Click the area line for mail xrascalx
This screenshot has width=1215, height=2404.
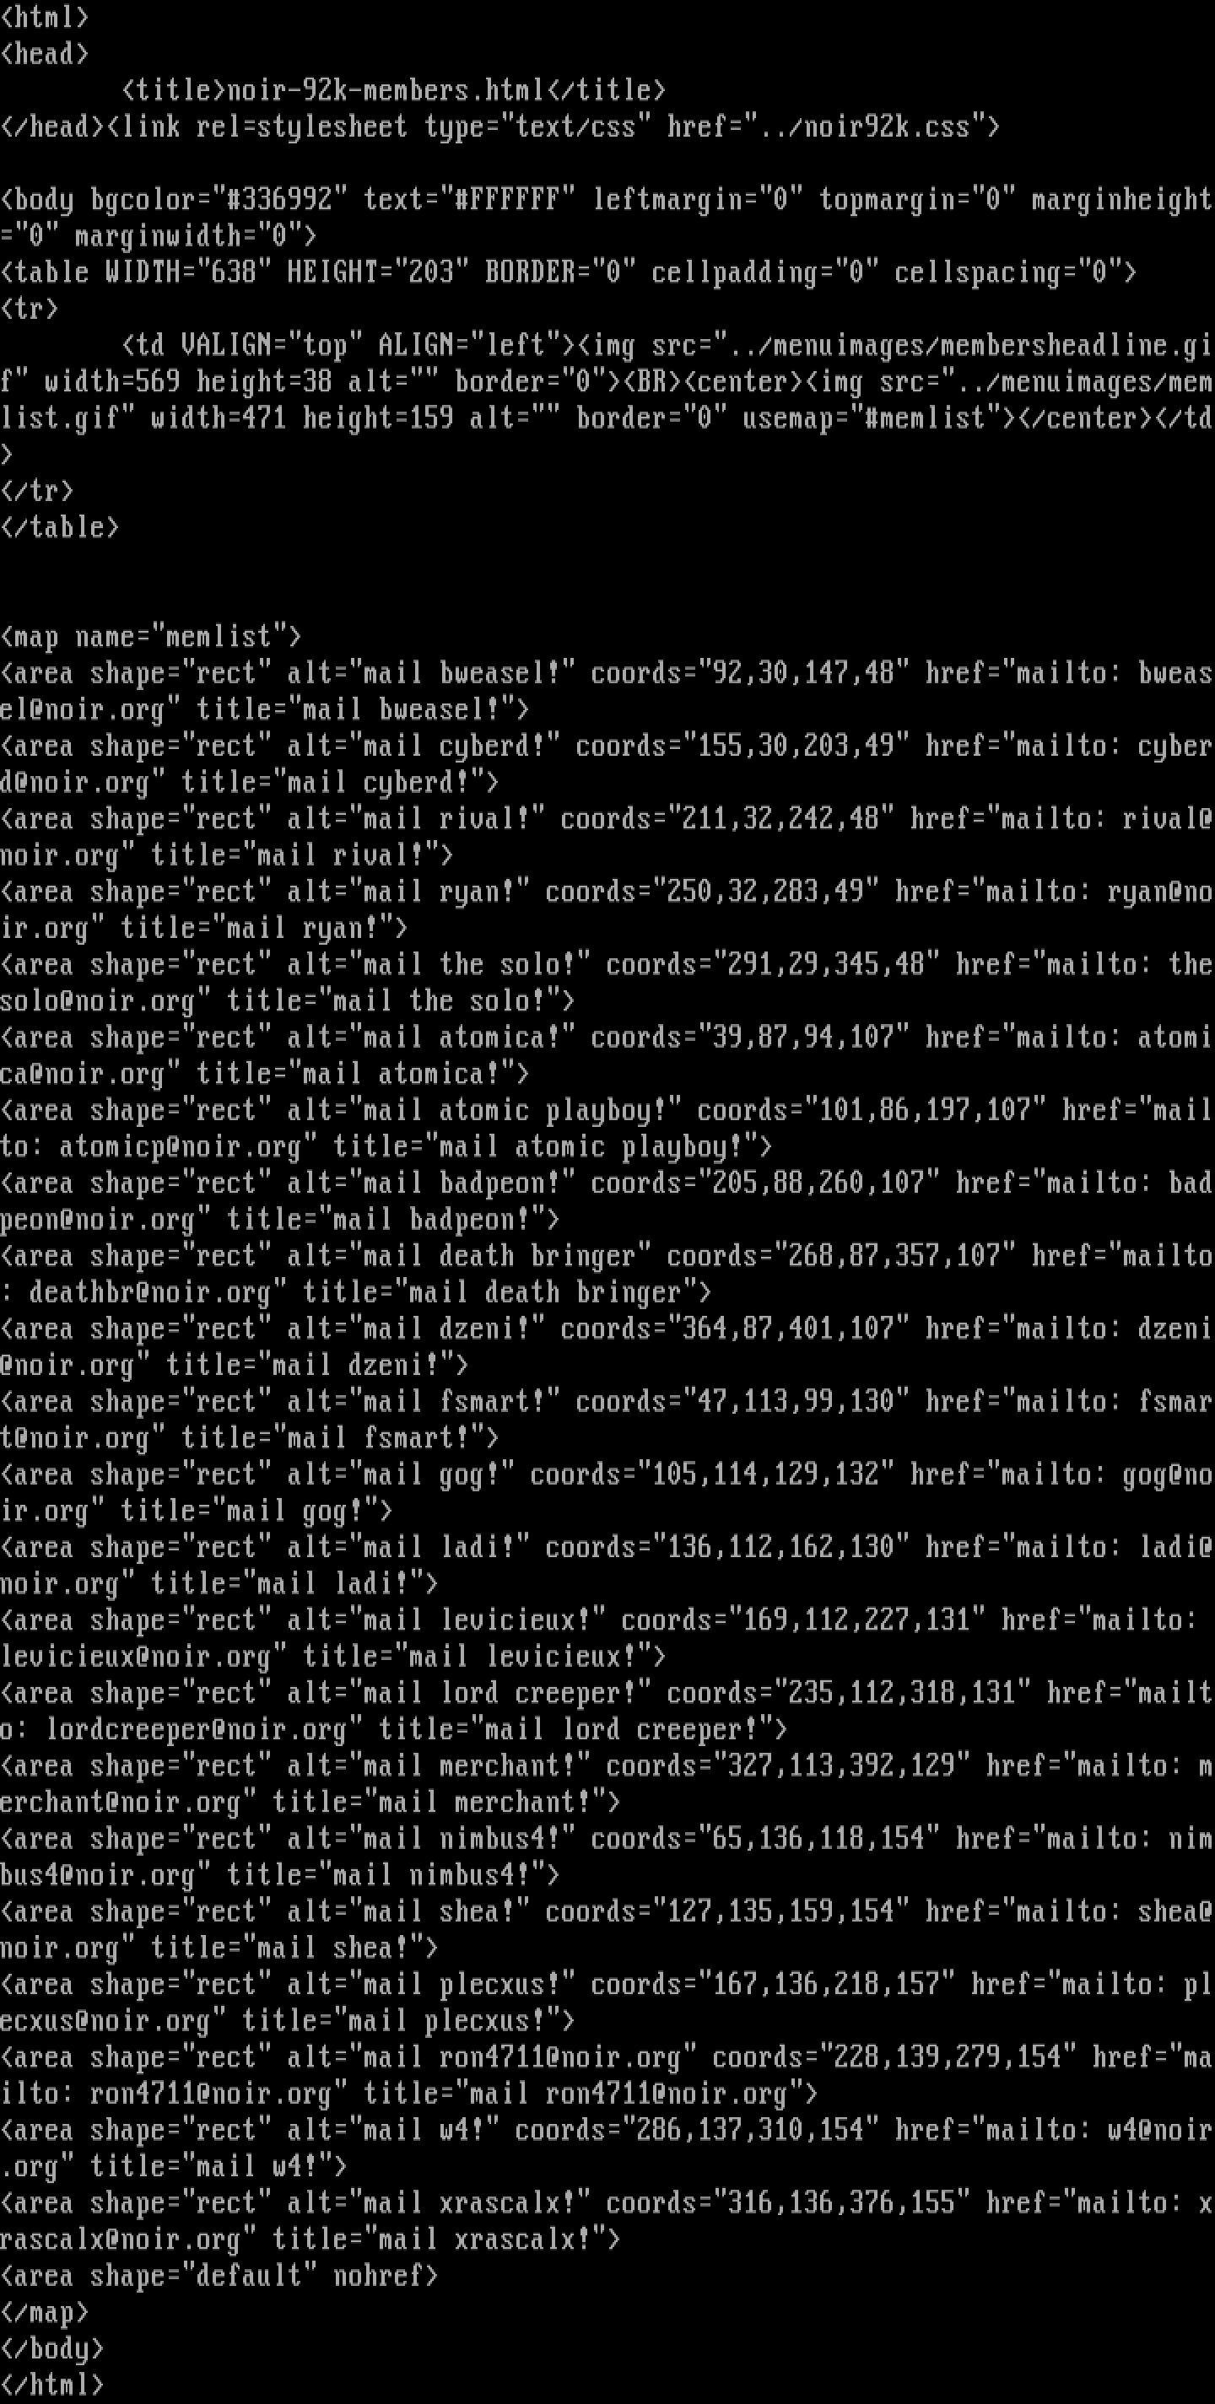coord(607,2220)
